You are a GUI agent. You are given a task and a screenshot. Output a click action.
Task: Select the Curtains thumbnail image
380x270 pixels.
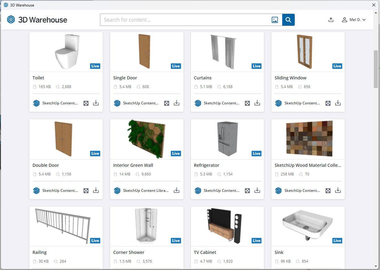(227, 52)
